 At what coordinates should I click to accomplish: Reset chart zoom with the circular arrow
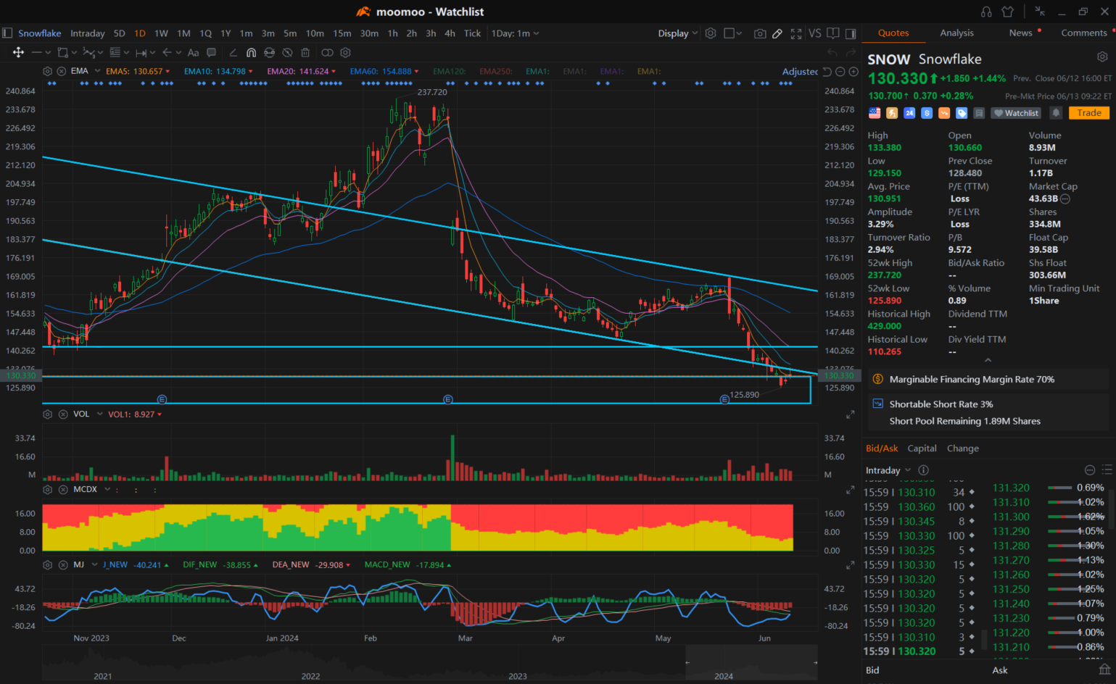coord(827,71)
